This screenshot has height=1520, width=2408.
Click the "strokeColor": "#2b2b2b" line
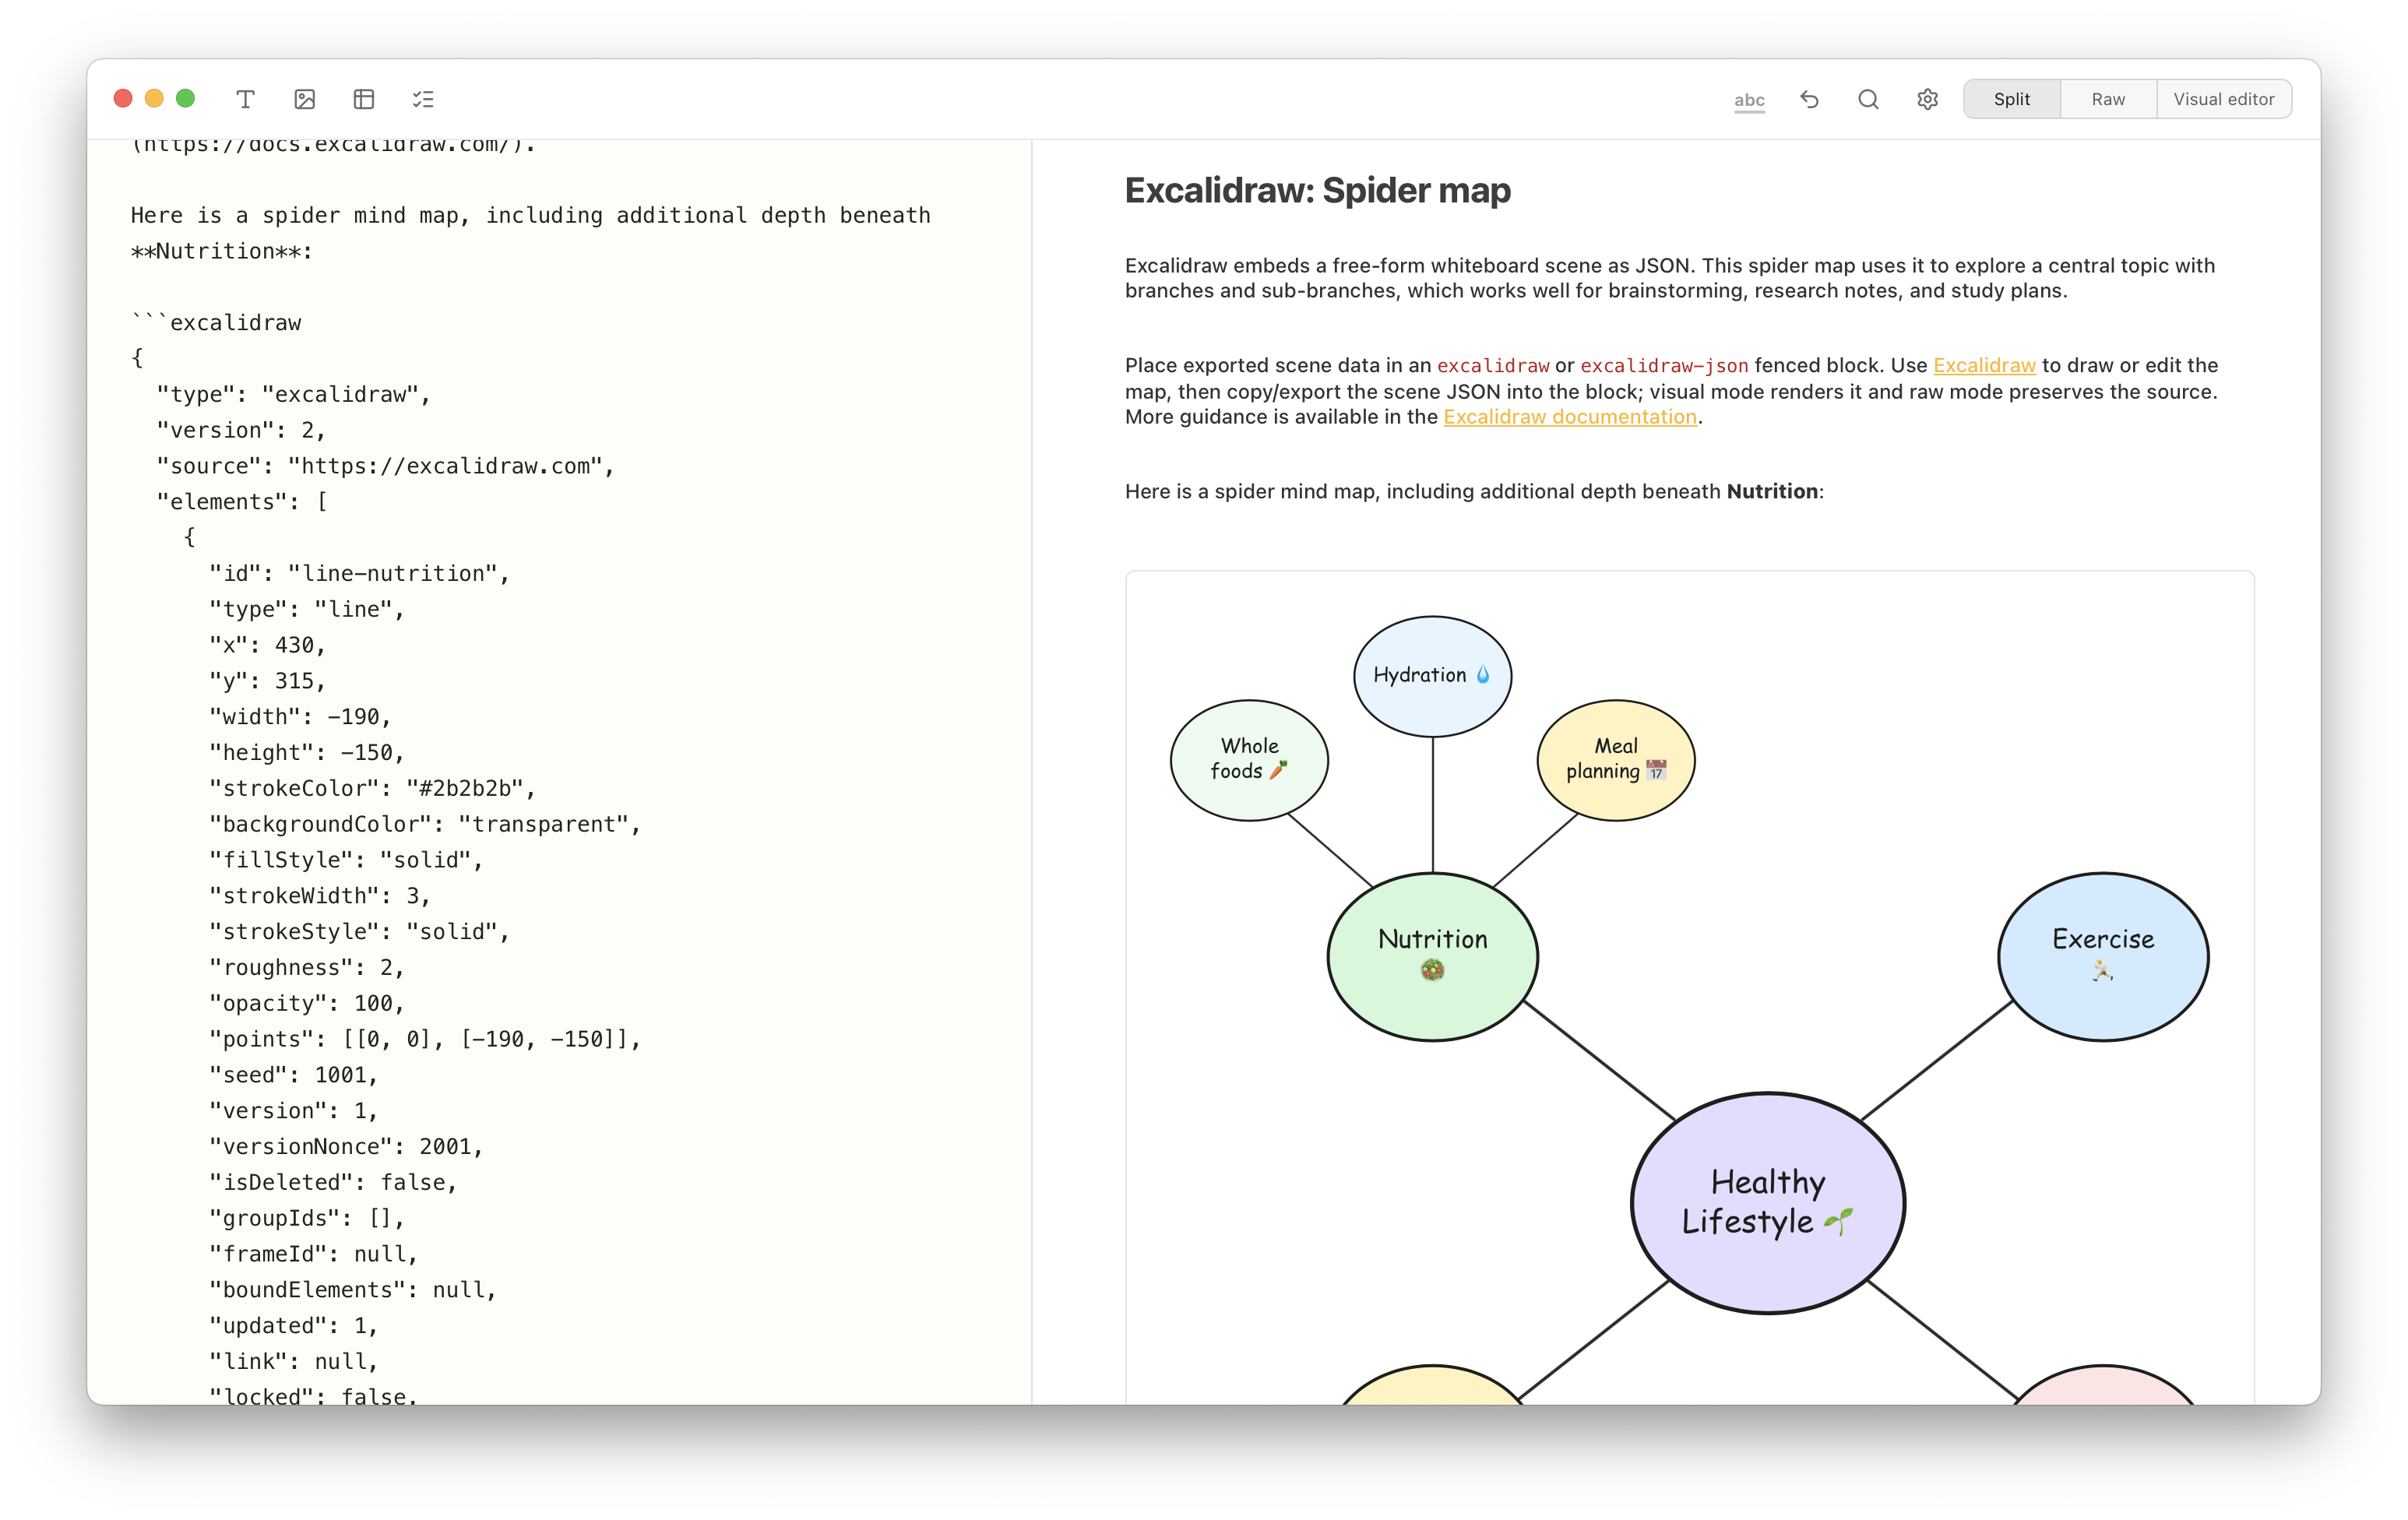click(372, 788)
